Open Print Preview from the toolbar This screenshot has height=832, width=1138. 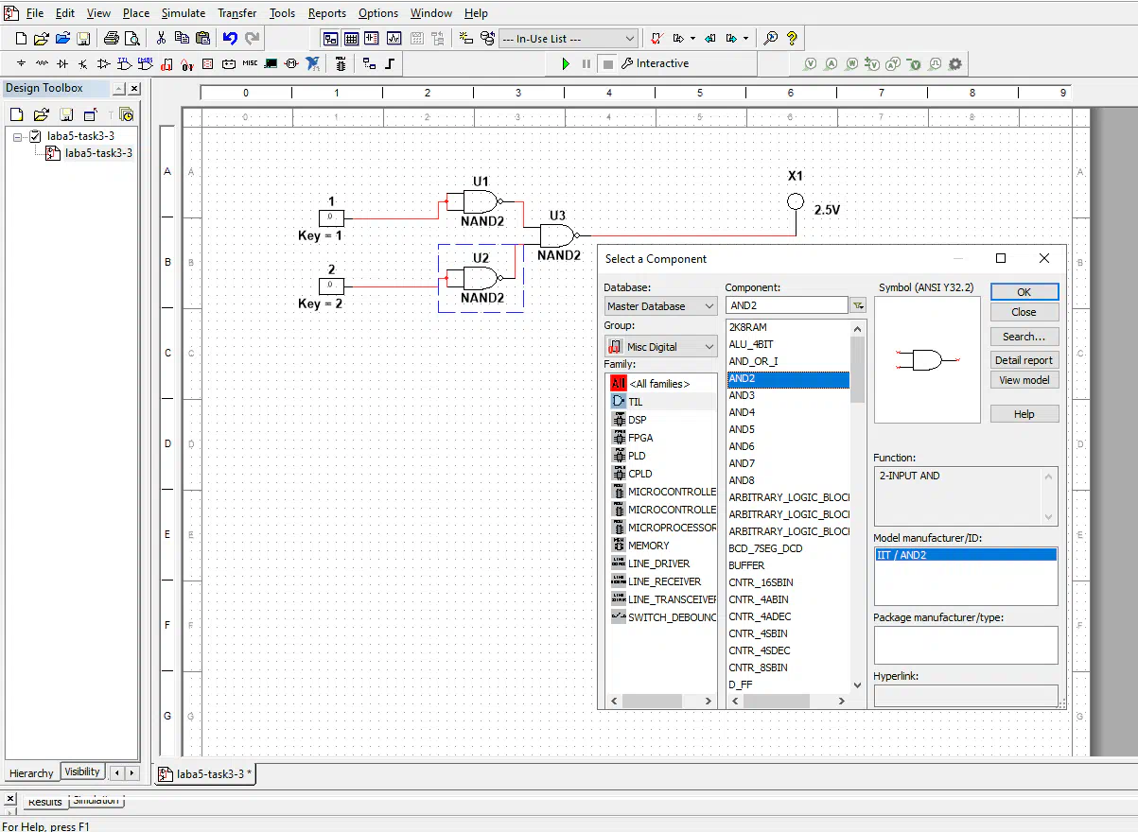(x=132, y=39)
